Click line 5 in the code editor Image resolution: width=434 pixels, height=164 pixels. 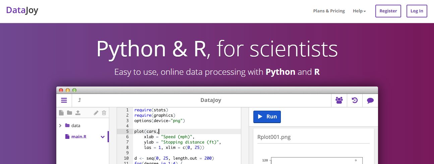[x=184, y=131]
